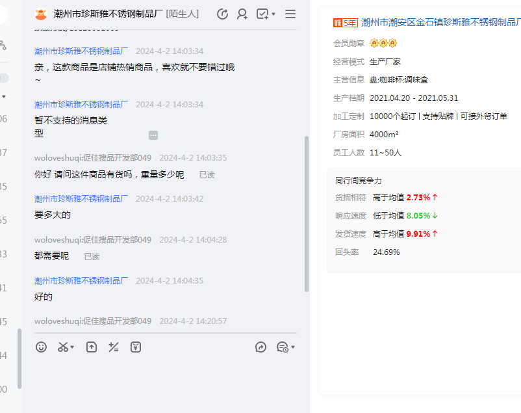Expand the screenshot options dropdown arrow
521x413 pixels.
(72, 347)
